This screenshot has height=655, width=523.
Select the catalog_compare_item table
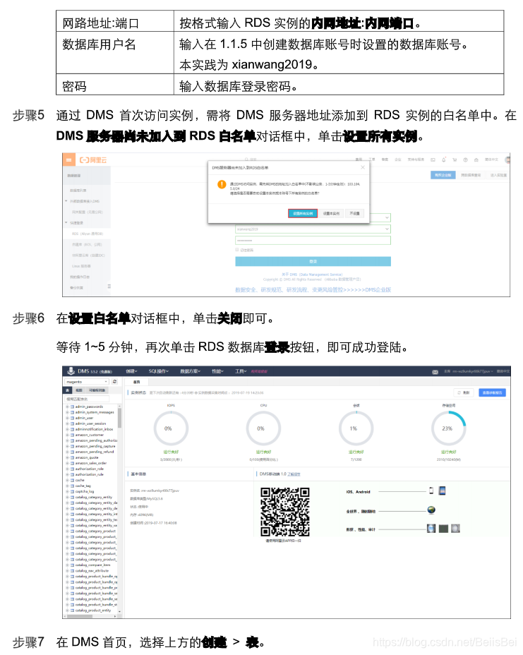point(92,565)
